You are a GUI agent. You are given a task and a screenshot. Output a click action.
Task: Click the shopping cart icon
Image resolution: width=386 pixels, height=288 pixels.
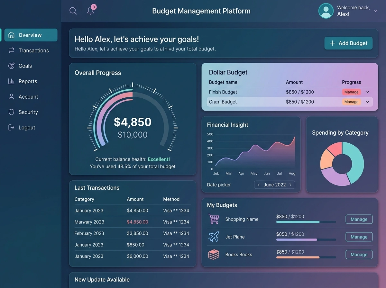coord(214,219)
